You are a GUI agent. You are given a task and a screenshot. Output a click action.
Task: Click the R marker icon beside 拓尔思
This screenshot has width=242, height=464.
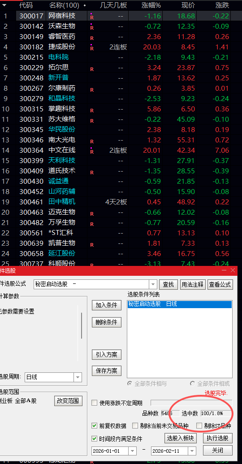point(92,69)
